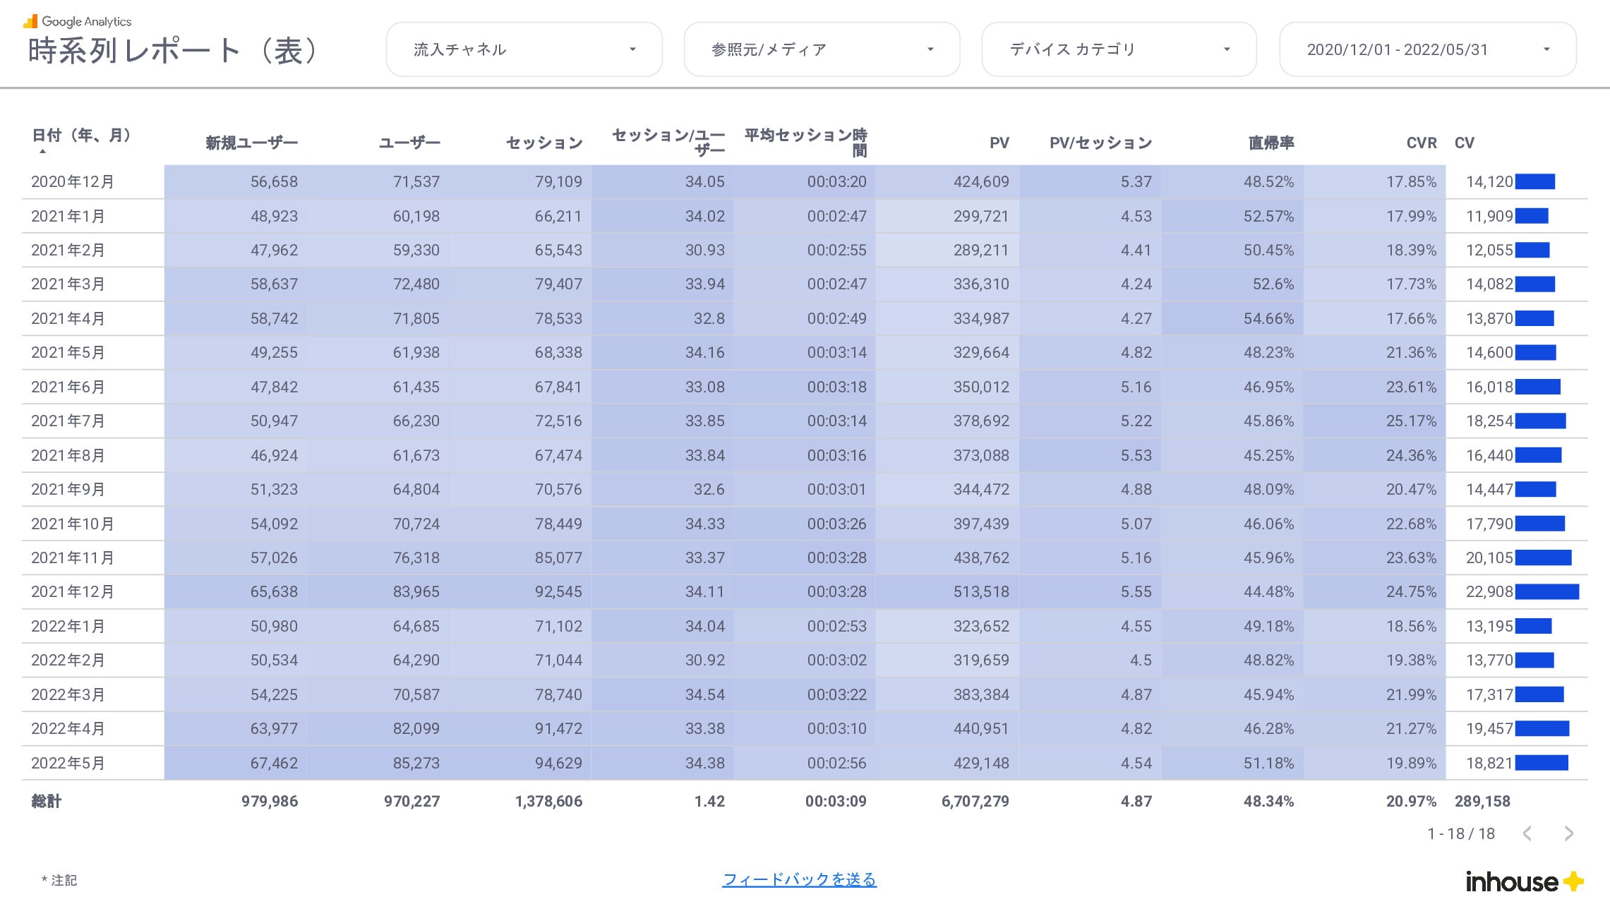Sort by 直帰率 column header
The image size is (1610, 904).
(x=1271, y=143)
